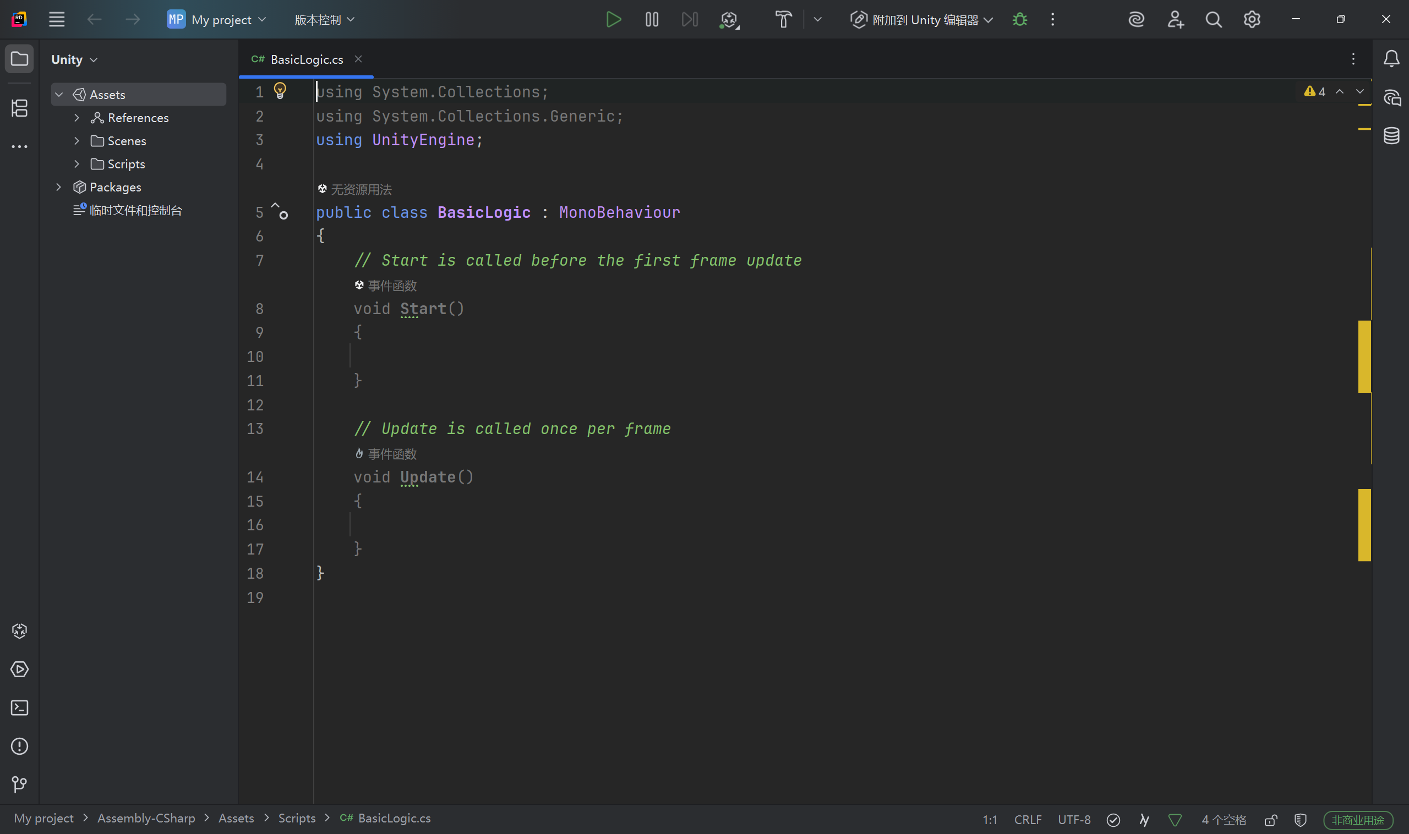Open the Problems tool window
This screenshot has width=1409, height=834.
[x=20, y=746]
